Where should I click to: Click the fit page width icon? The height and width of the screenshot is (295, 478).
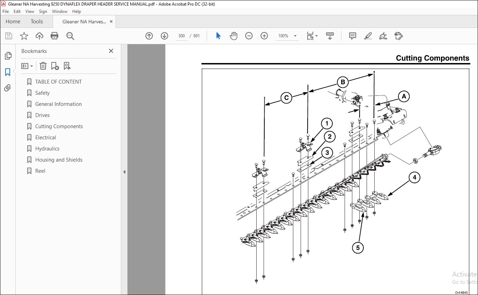tap(310, 36)
